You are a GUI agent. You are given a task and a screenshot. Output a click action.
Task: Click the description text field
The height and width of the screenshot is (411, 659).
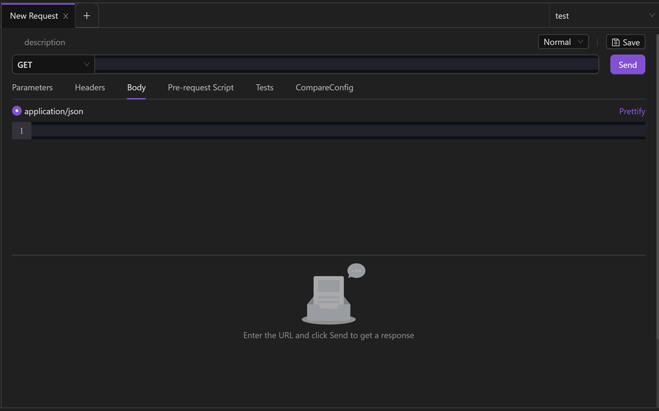[44, 42]
